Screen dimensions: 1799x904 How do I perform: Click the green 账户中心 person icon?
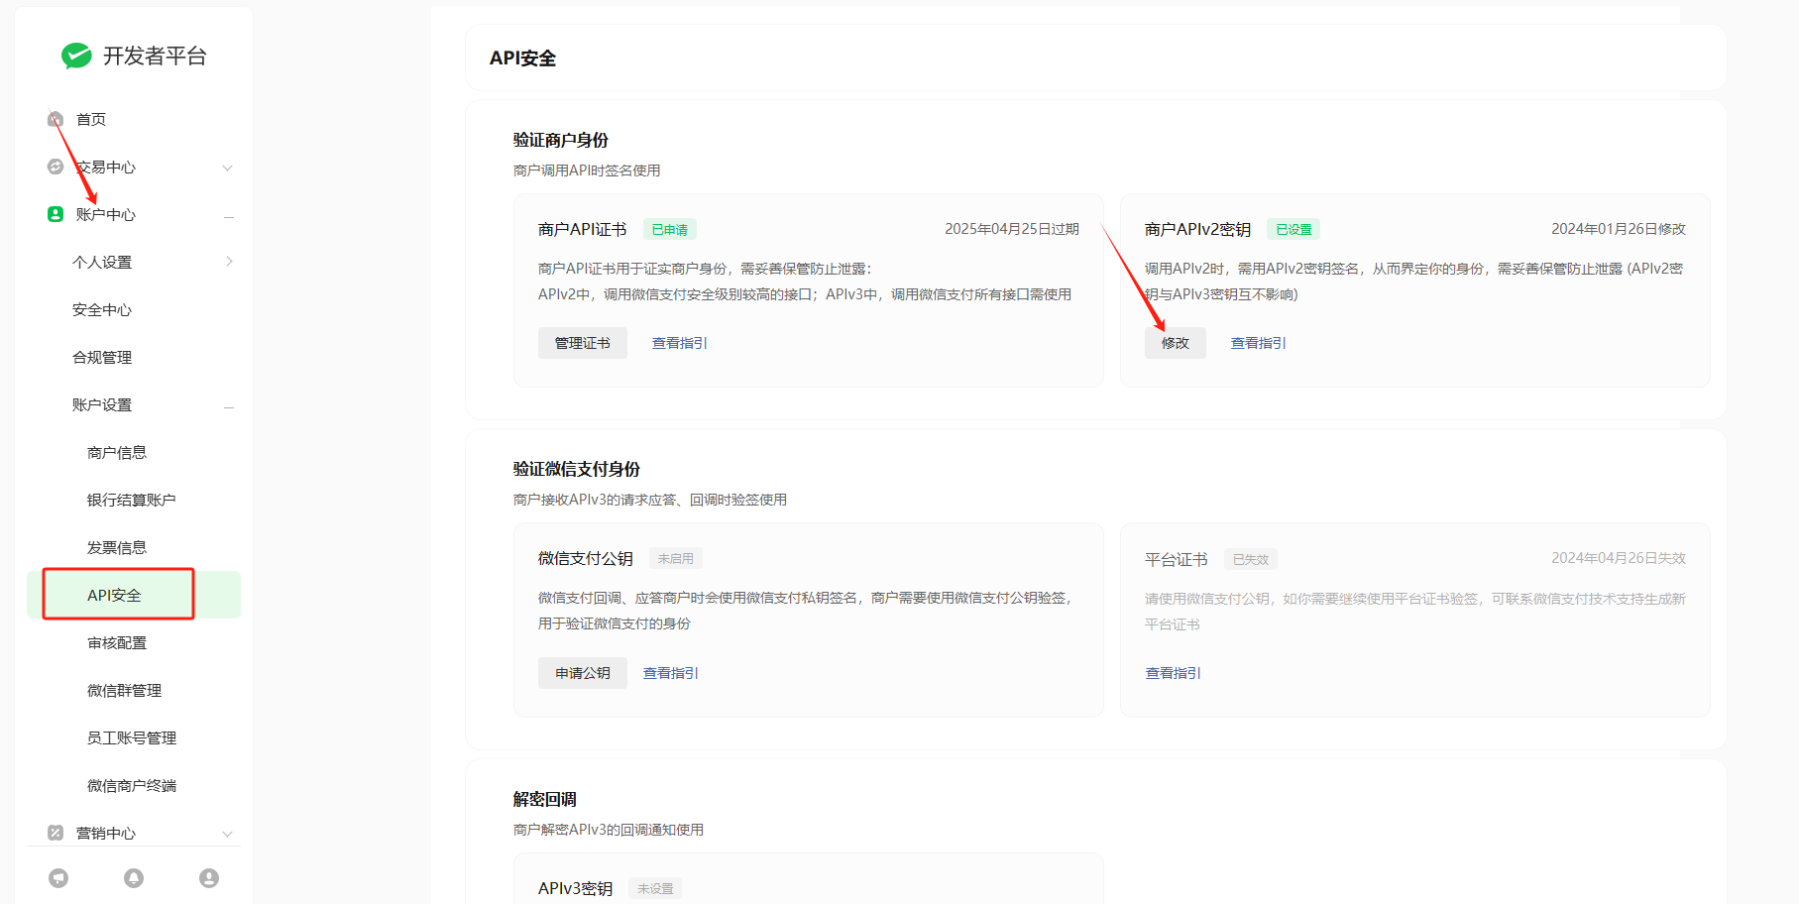click(56, 214)
